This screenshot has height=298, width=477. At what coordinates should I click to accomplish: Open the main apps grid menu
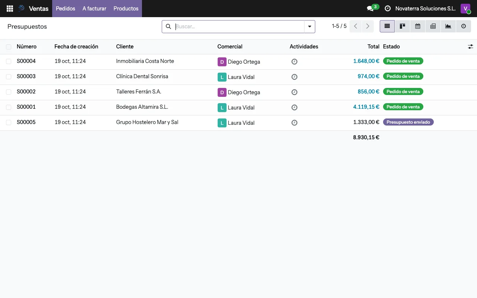10,9
